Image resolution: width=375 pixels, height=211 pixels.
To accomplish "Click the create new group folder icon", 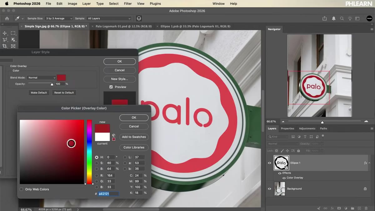I will (x=352, y=208).
